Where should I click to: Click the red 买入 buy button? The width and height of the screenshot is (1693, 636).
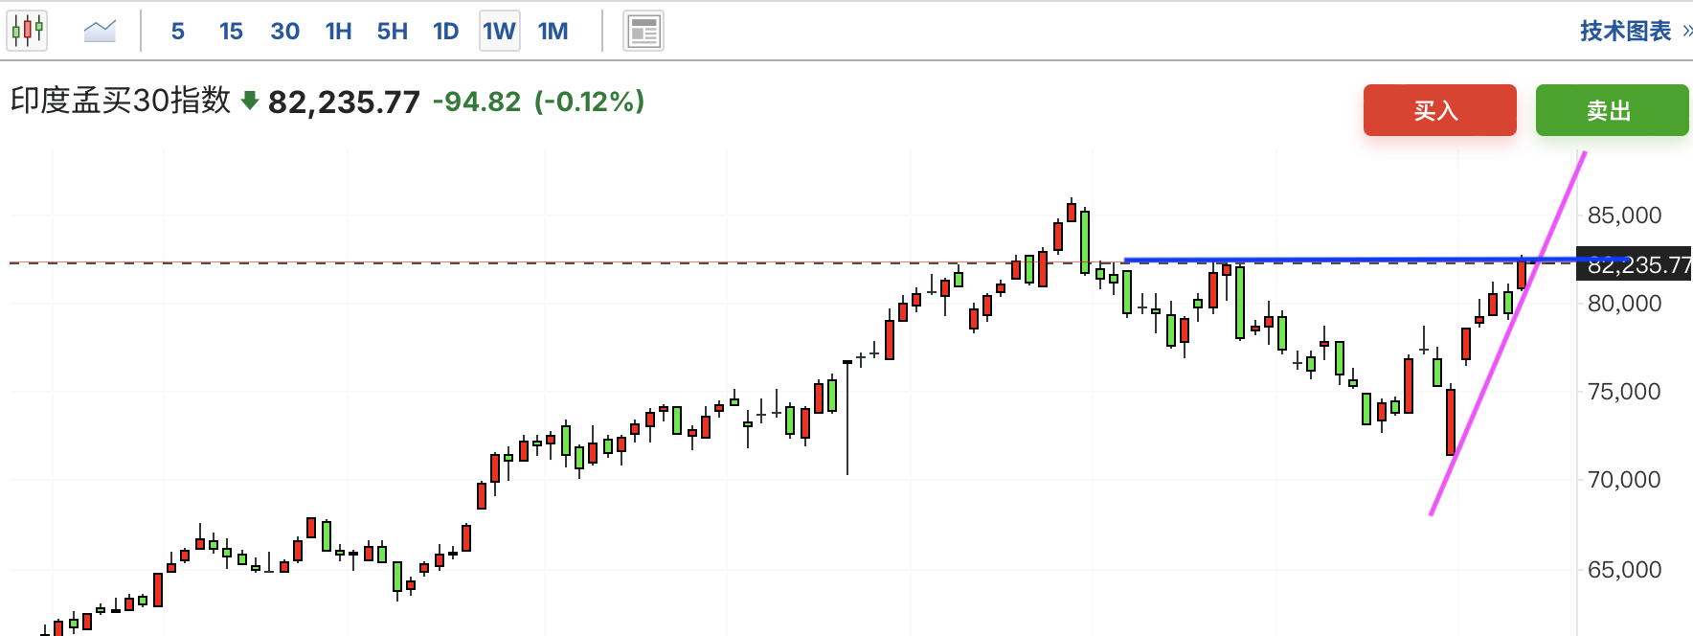(x=1439, y=110)
